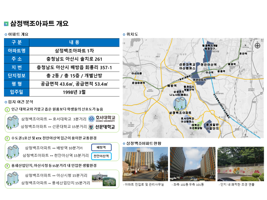The height and width of the screenshot is (200, 267).
Task: Click the heading about 수도권1호선 및 KTX 접근
Action: [x=54, y=138]
